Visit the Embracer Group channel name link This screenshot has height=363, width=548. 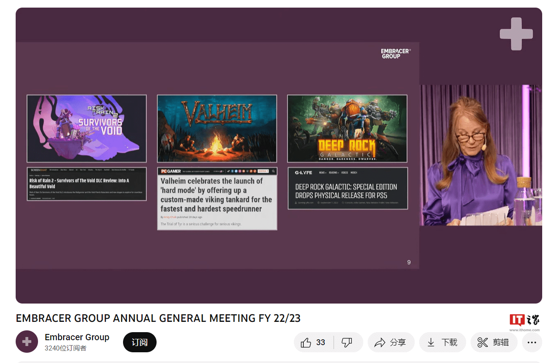[77, 337]
